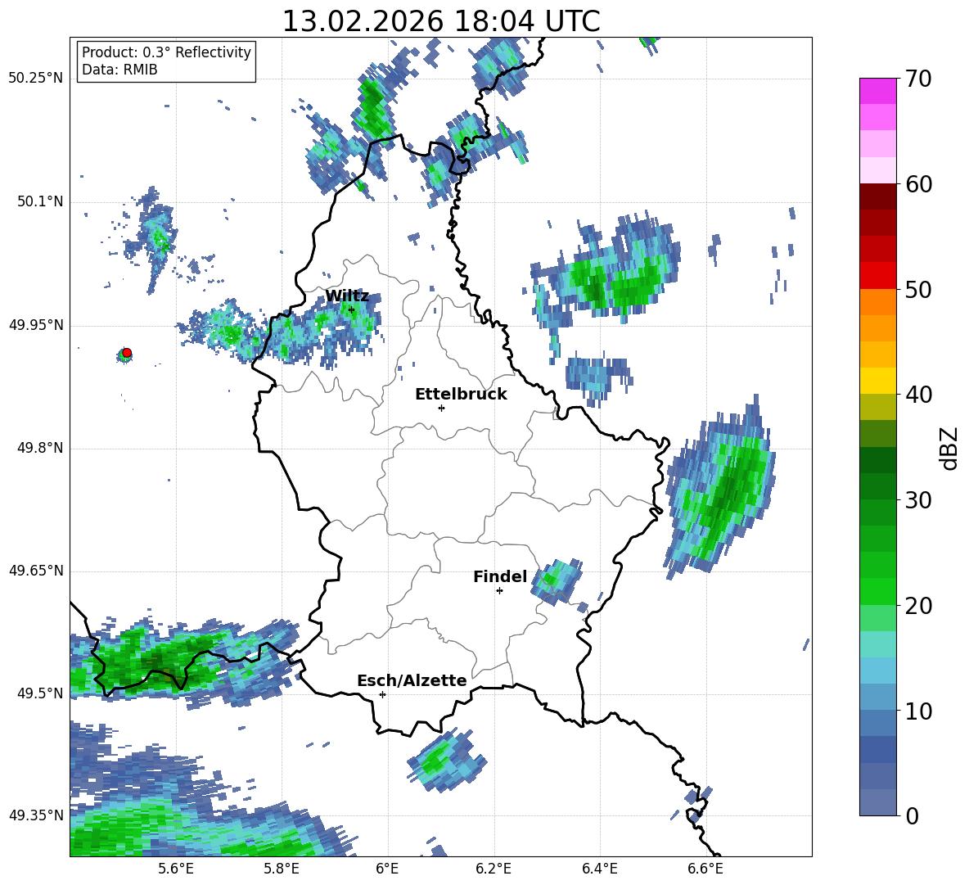Click the 49.8°N latitude label
This screenshot has width=969, height=885.
[x=40, y=448]
